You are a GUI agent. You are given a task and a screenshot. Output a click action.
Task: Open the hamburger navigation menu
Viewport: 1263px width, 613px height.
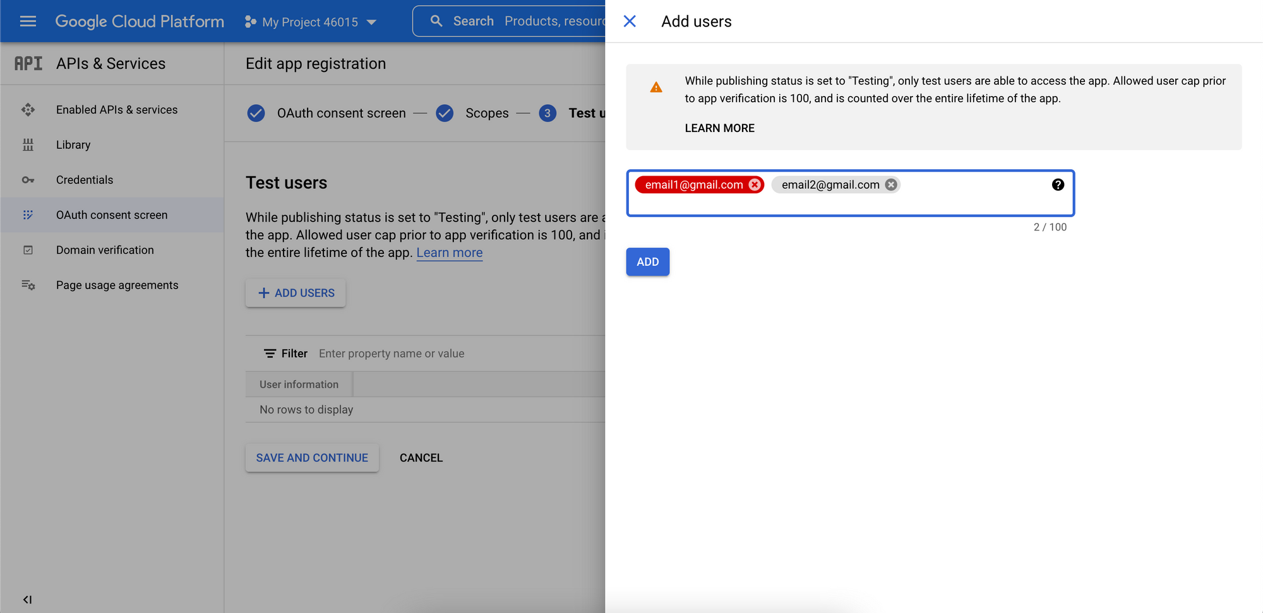click(x=28, y=21)
